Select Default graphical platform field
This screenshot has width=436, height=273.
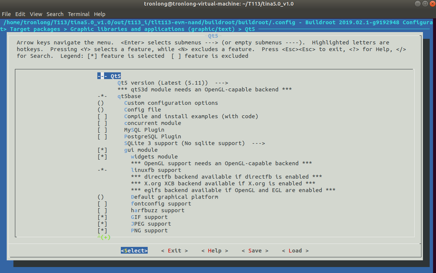tap(174, 197)
